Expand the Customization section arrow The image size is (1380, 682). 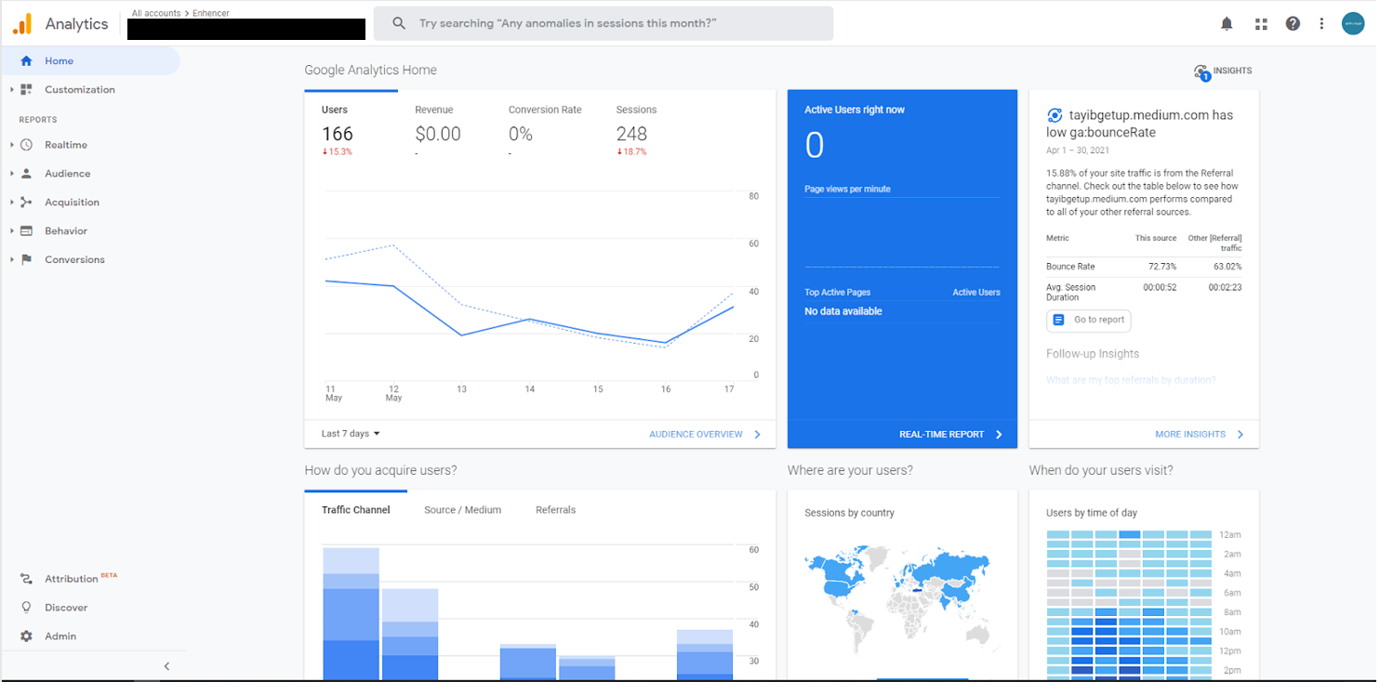click(12, 90)
